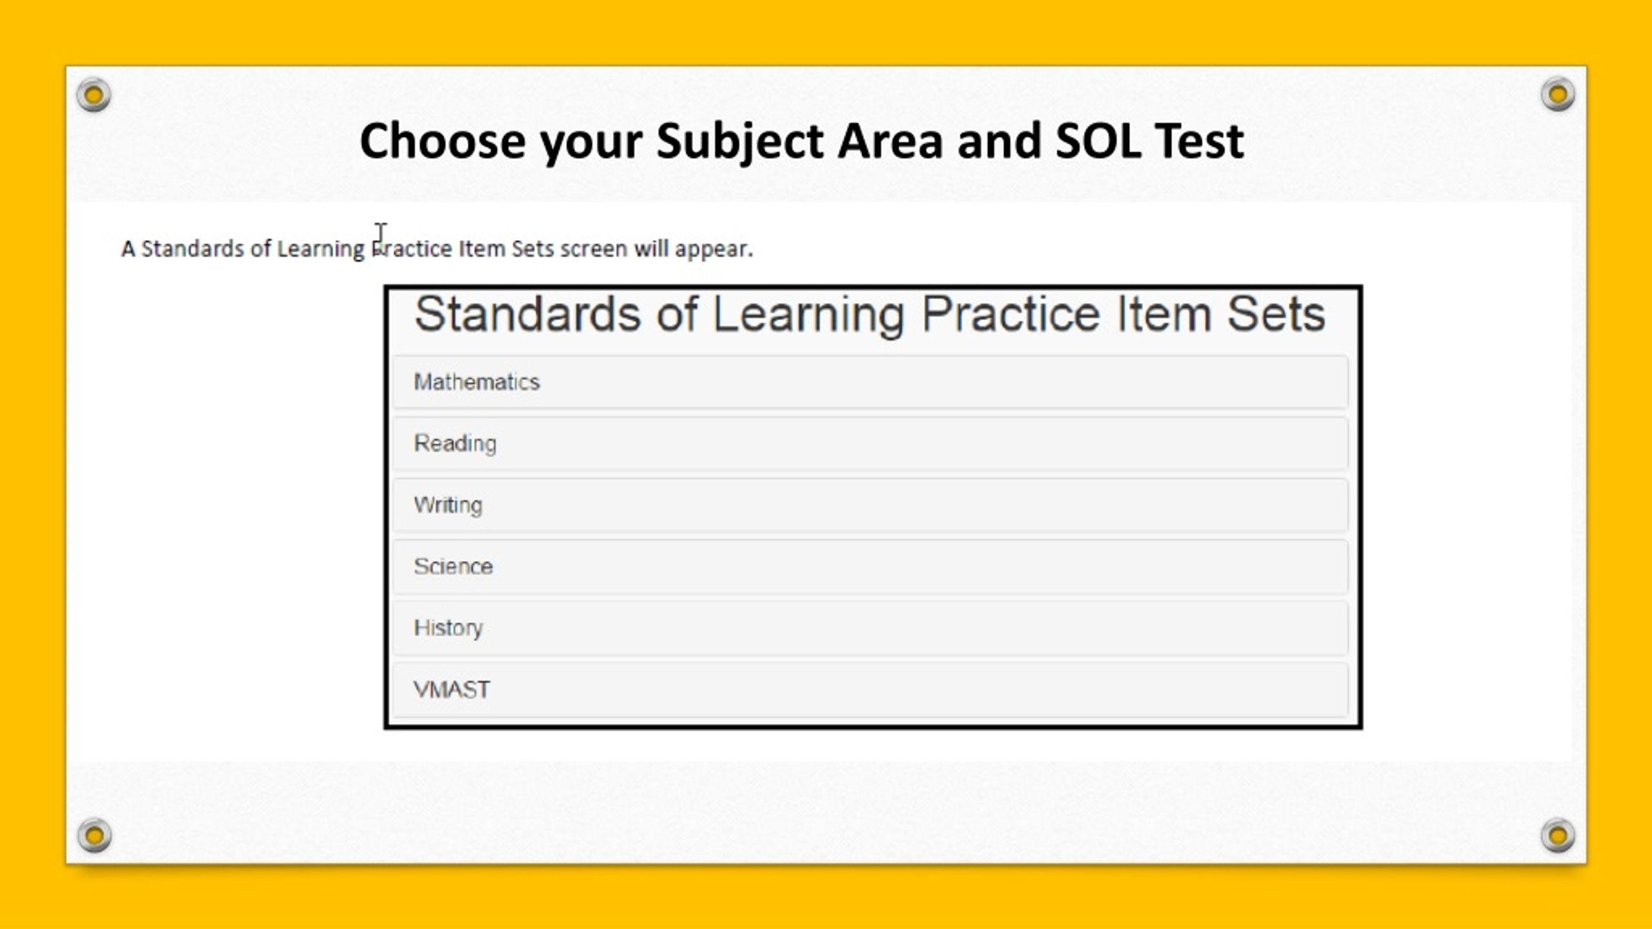The height and width of the screenshot is (929, 1652).
Task: Expand the Writing subject row
Action: [x=871, y=504]
